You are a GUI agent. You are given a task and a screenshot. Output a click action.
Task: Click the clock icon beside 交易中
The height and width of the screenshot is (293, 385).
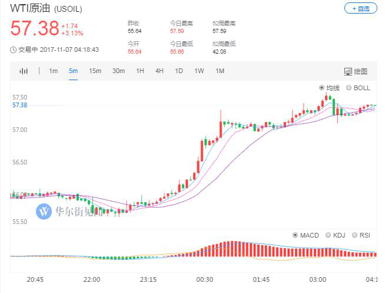[x=13, y=50]
